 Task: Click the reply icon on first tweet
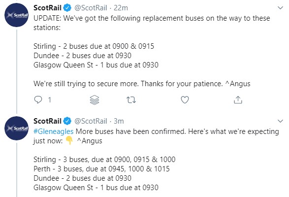click(x=38, y=99)
